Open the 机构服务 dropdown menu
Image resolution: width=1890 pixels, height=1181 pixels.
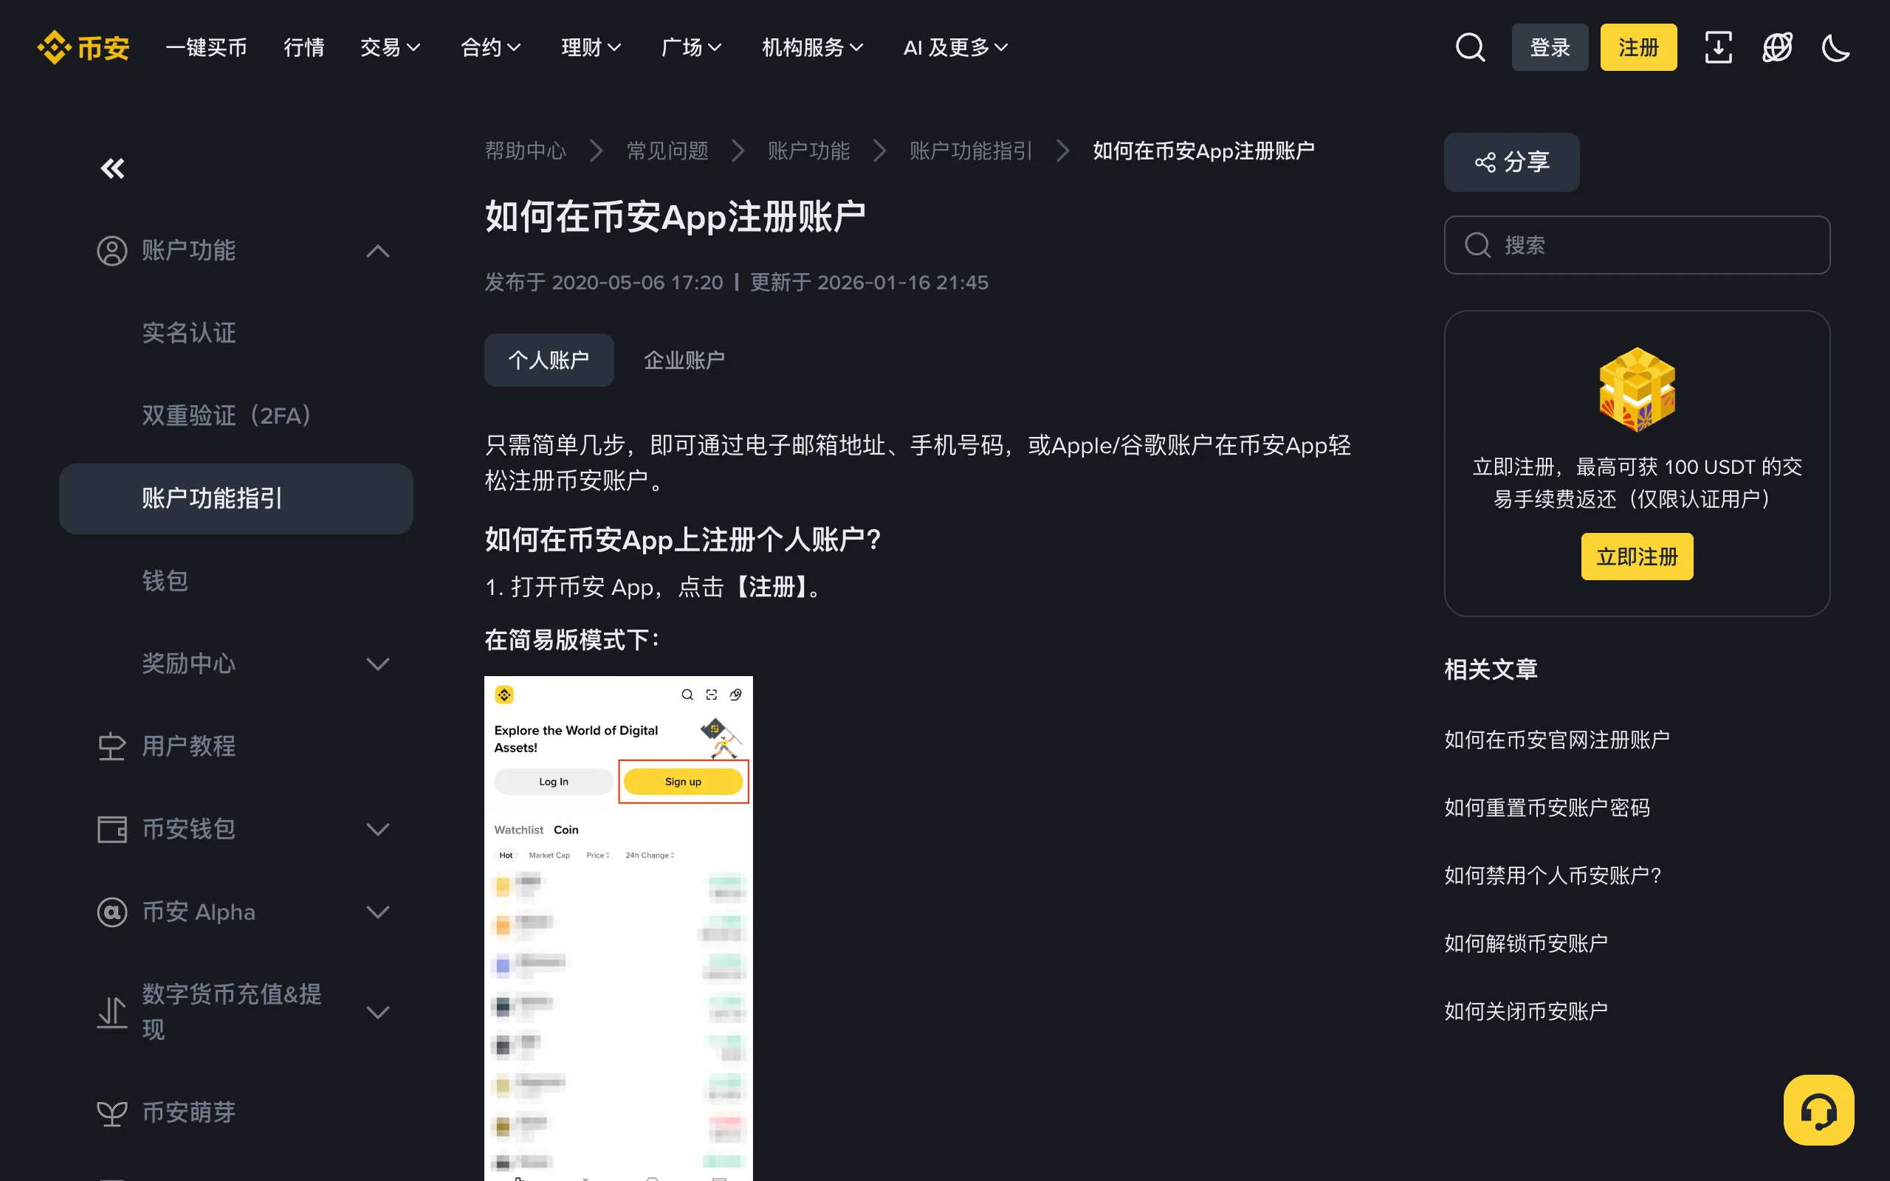pyautogui.click(x=812, y=48)
